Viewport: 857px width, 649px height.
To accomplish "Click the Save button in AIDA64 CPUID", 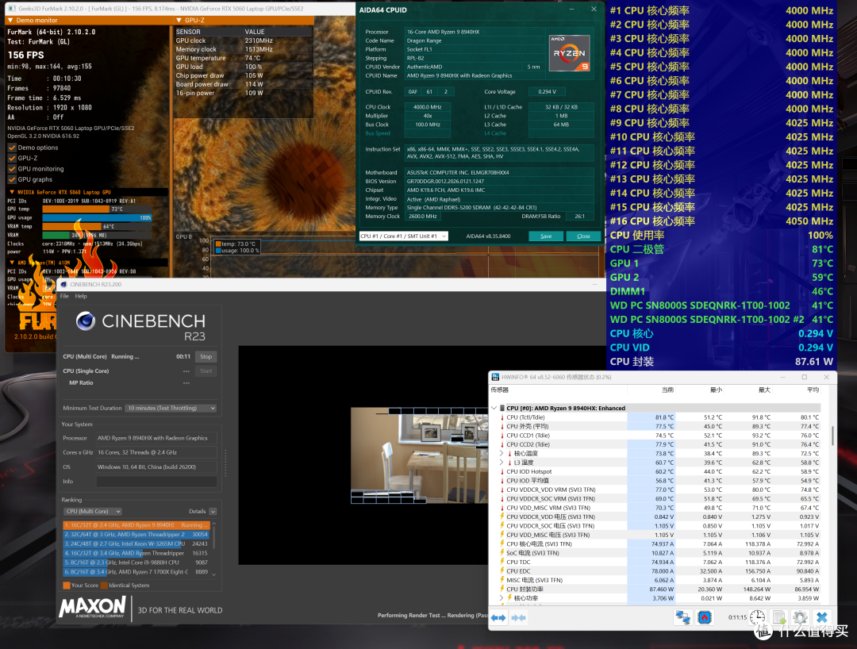I will coord(546,236).
